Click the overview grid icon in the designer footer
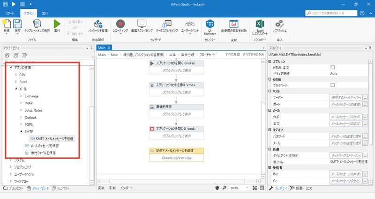Image resolution: width=375 pixels, height=199 pixels. (262, 188)
